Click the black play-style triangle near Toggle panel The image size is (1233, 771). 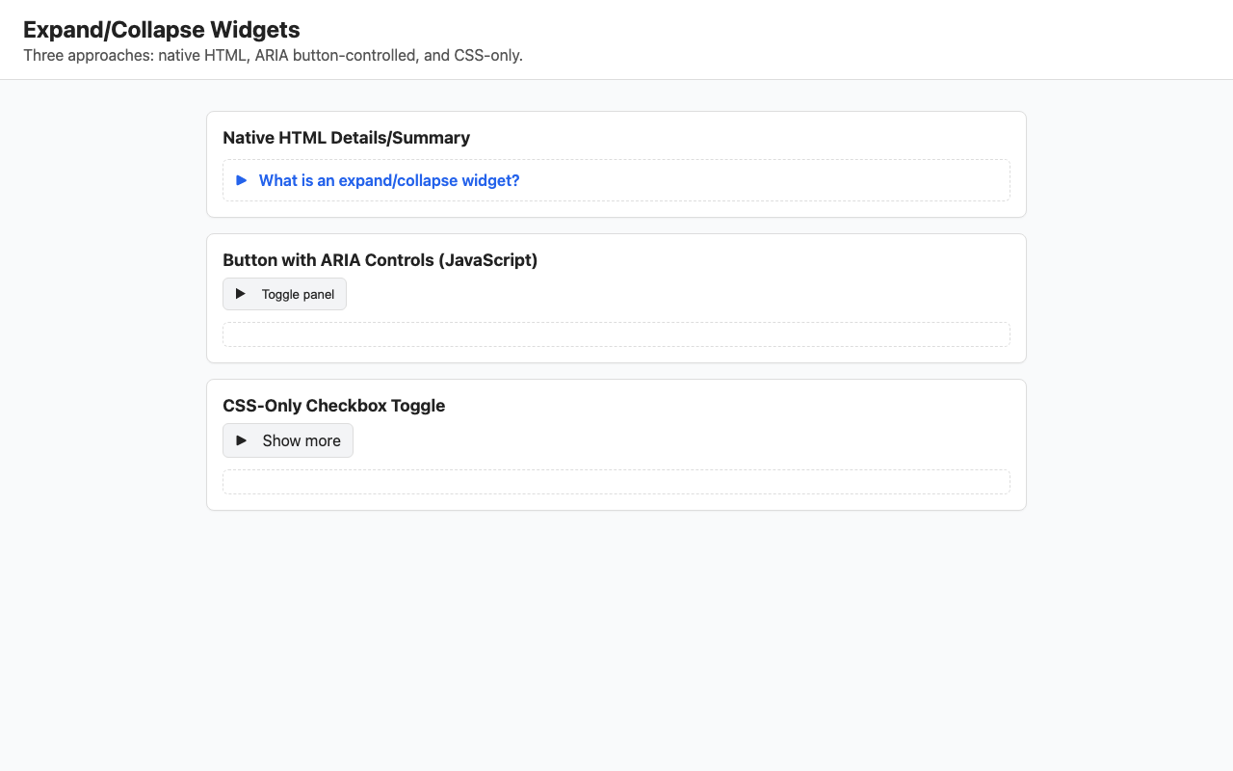(240, 294)
